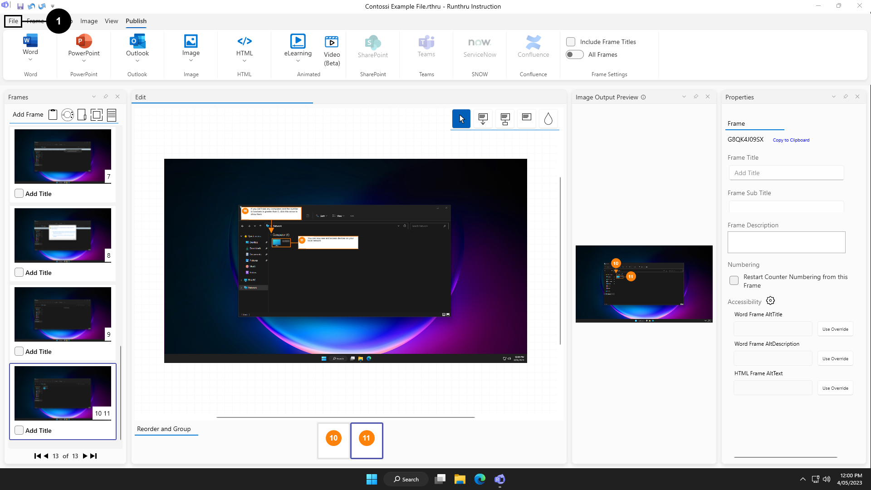Select the arrow pointer tool in Edit
The image size is (871, 490).
(x=461, y=119)
